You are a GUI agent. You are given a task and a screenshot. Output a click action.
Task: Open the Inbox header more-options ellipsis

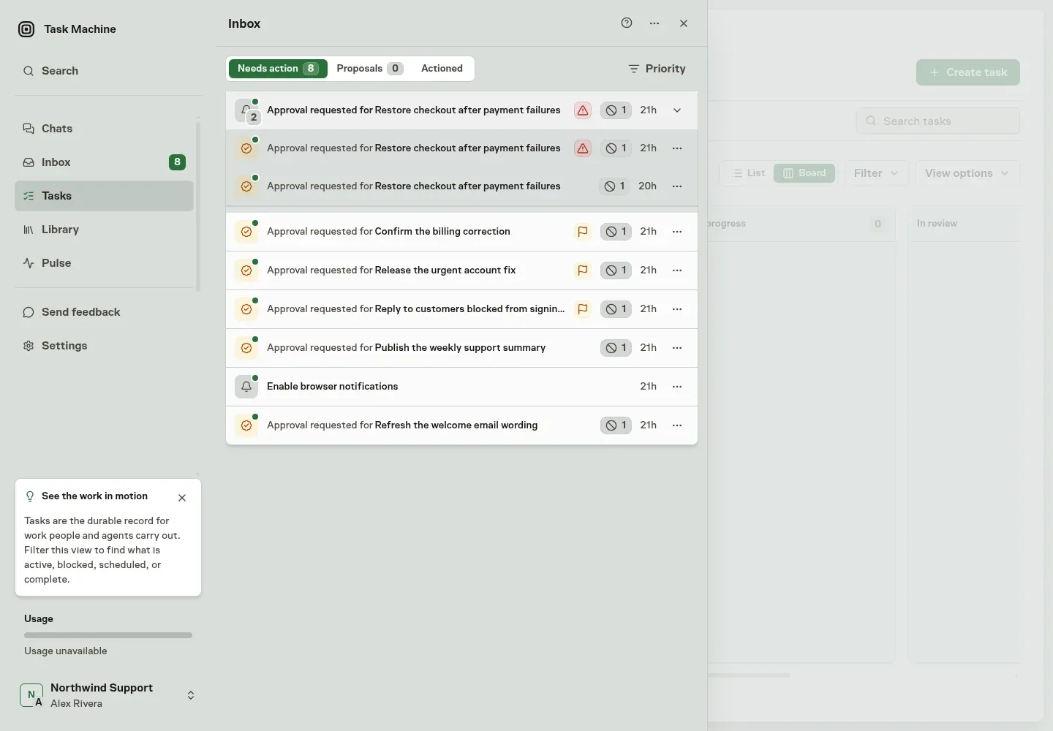click(654, 23)
